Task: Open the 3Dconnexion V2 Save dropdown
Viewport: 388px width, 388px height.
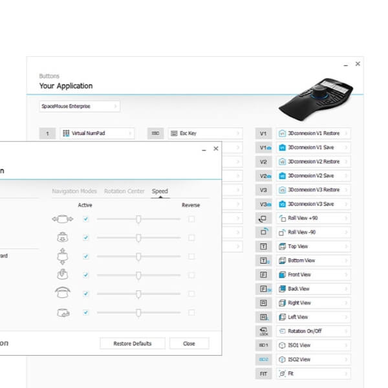Action: tap(314, 176)
